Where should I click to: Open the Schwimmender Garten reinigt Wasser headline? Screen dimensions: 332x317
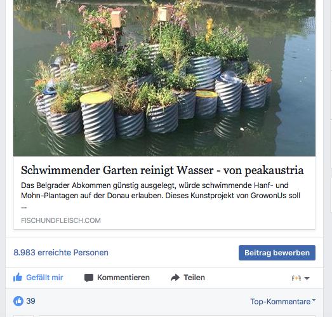click(163, 170)
